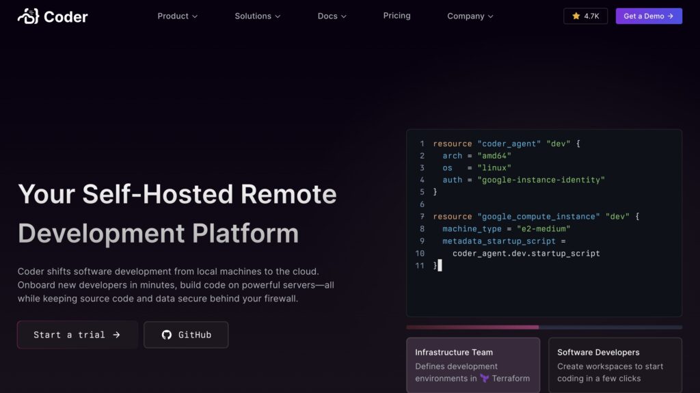Screen dimensions: 700x393
Task: Click the Terraform logo icon
Action: [x=484, y=379]
